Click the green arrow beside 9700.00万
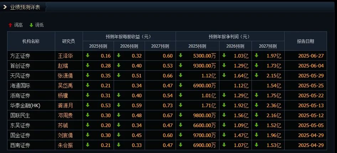Image resolution: width=337 pixels, height=153 pixels. pyautogui.click(x=181, y=135)
